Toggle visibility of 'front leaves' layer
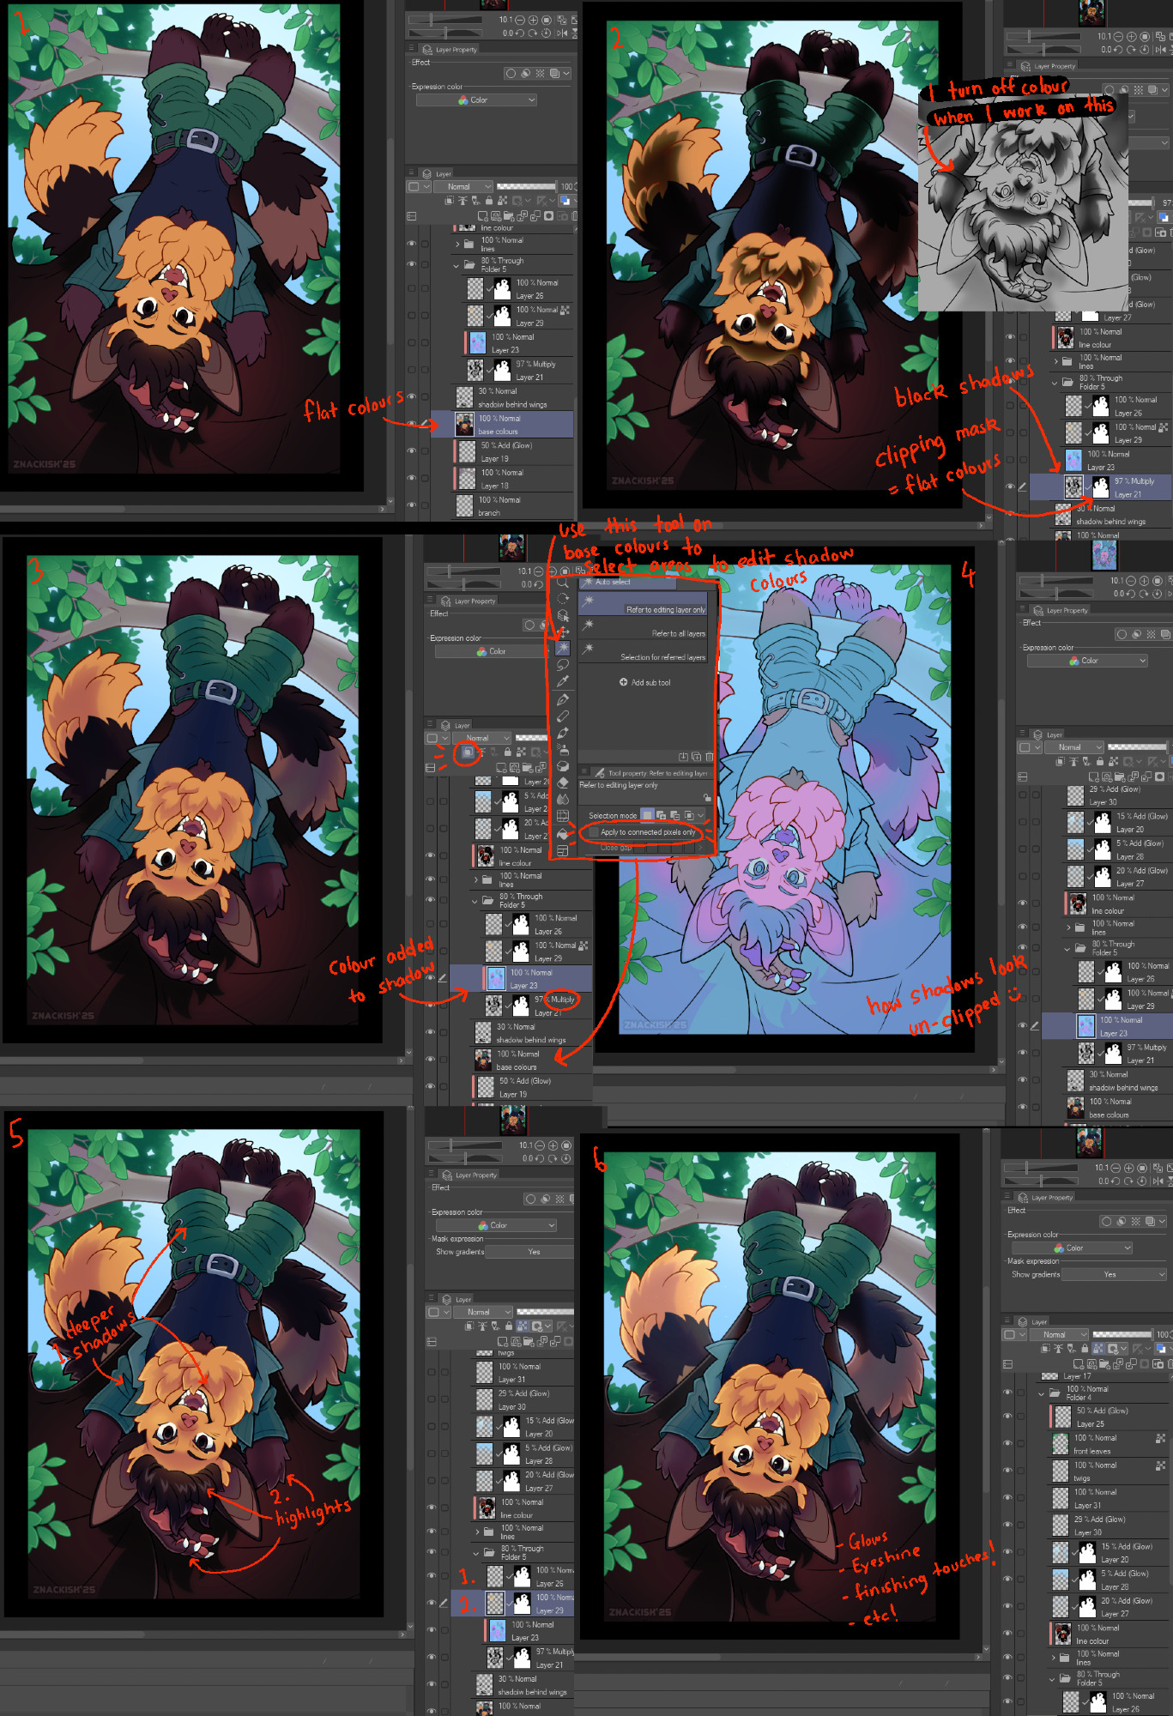The image size is (1173, 1716). 1009,1445
